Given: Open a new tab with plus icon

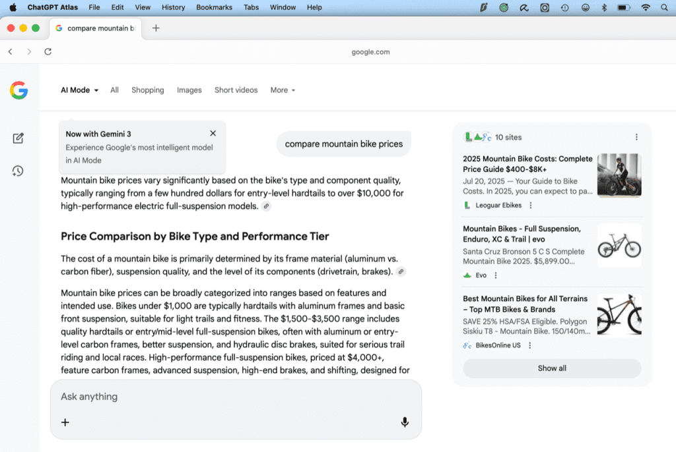Looking at the screenshot, I should [x=156, y=28].
